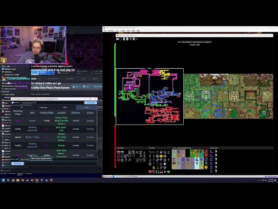The image size is (278, 209).
Task: Open dropdown arrow beside Steam STOP button
Action: pyautogui.click(x=53, y=73)
